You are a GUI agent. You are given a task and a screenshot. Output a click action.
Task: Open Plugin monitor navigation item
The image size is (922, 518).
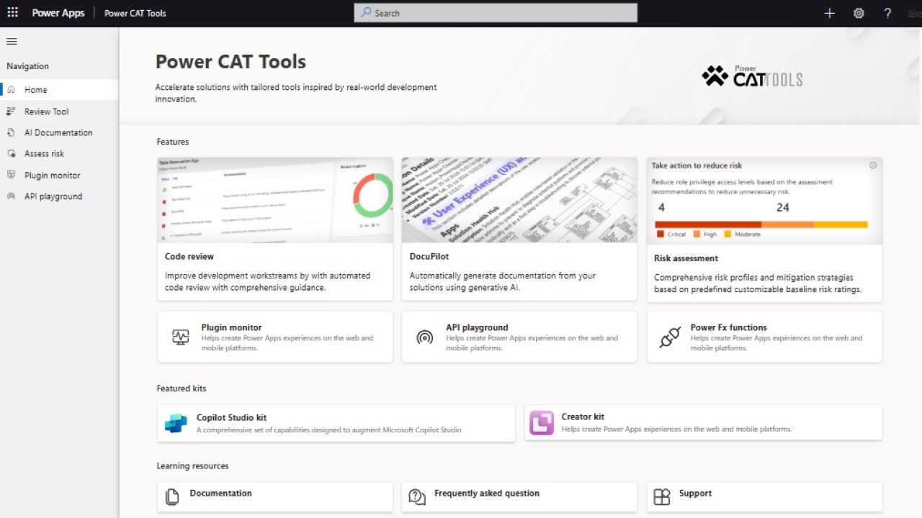[x=59, y=175]
